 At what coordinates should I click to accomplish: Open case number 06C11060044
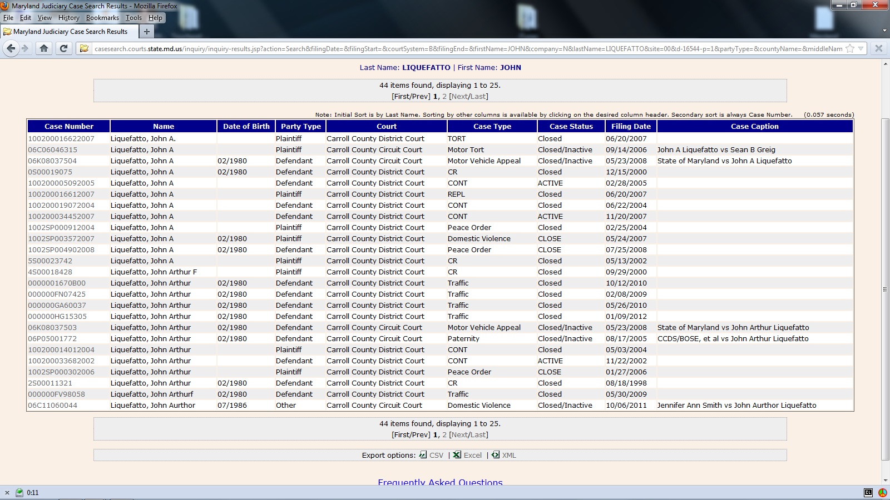pyautogui.click(x=53, y=405)
